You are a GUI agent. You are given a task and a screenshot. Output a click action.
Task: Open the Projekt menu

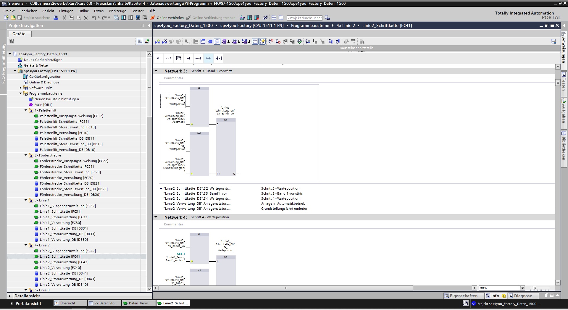[9, 11]
